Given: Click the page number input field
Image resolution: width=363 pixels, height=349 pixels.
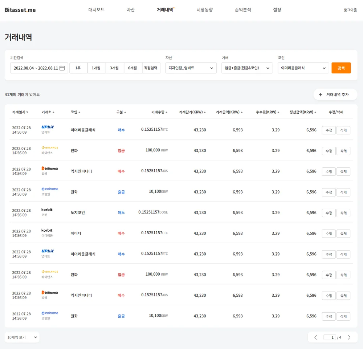Looking at the screenshot, I should (x=330, y=337).
